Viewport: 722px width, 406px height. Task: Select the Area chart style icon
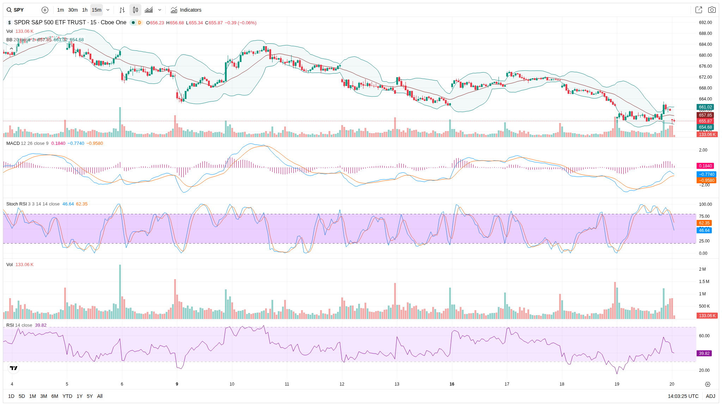(x=149, y=10)
